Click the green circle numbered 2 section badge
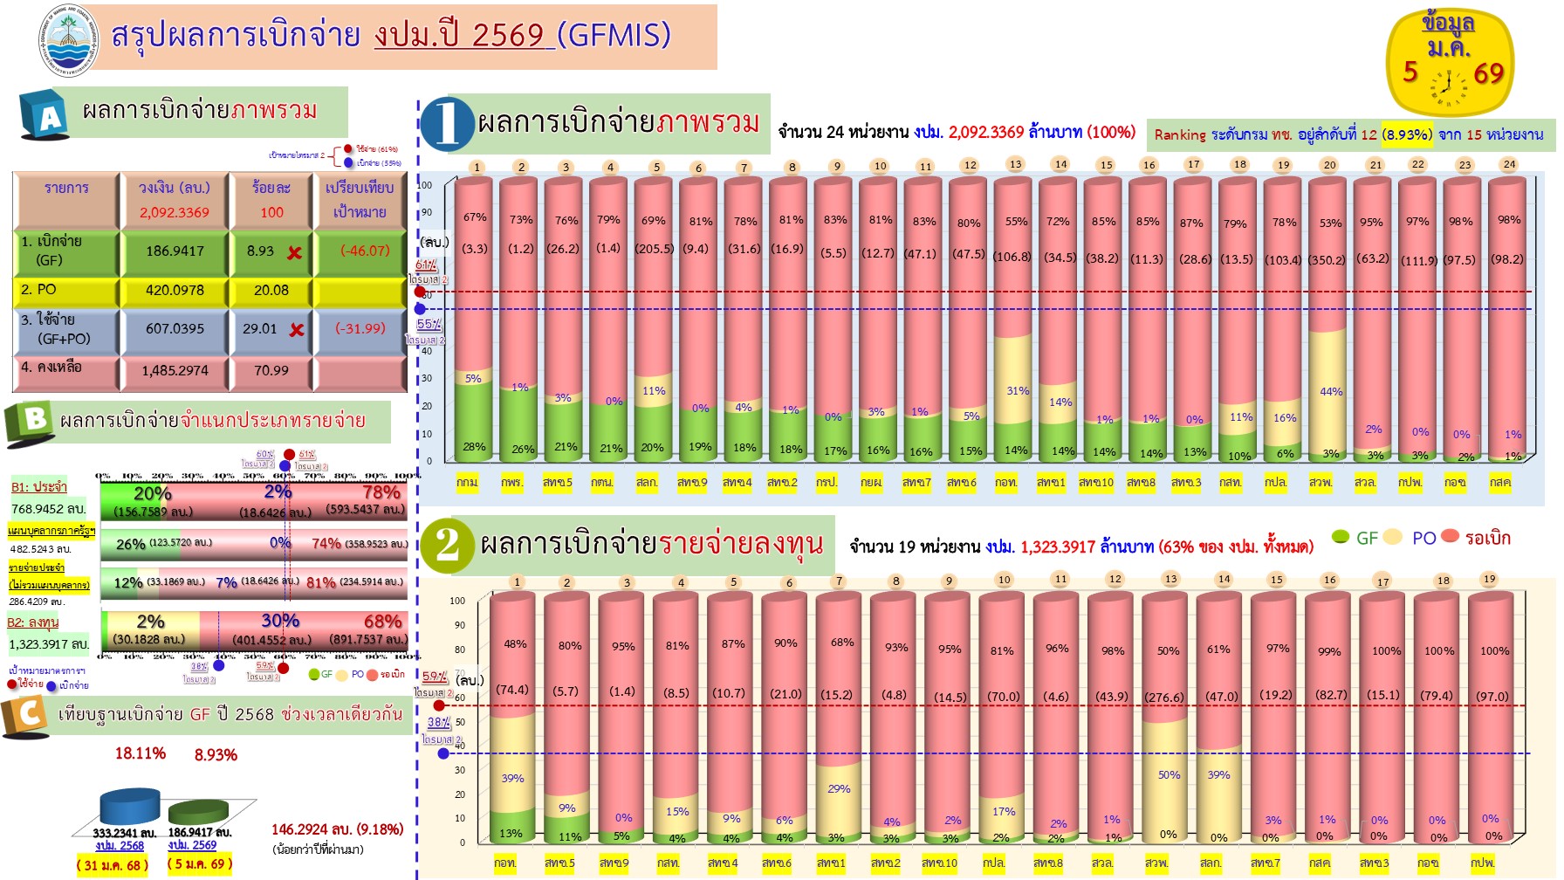Image resolution: width=1564 pixels, height=880 pixels. point(448,546)
